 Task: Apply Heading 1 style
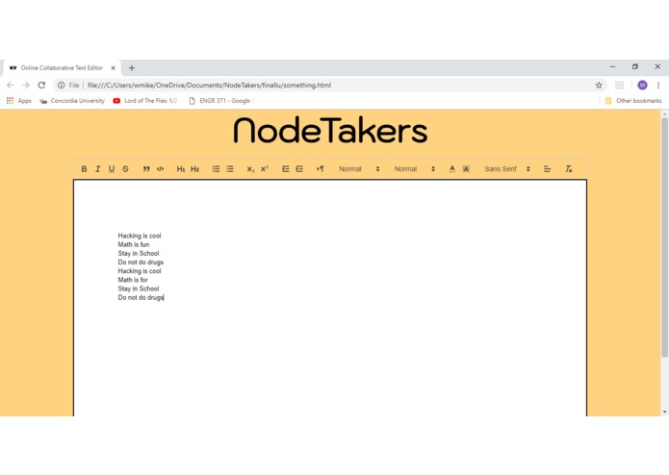[181, 169]
